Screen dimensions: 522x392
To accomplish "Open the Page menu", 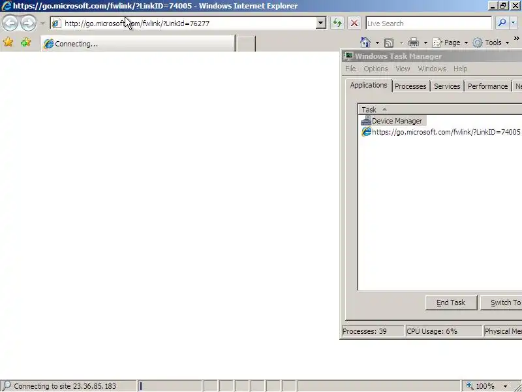I will click(450, 42).
